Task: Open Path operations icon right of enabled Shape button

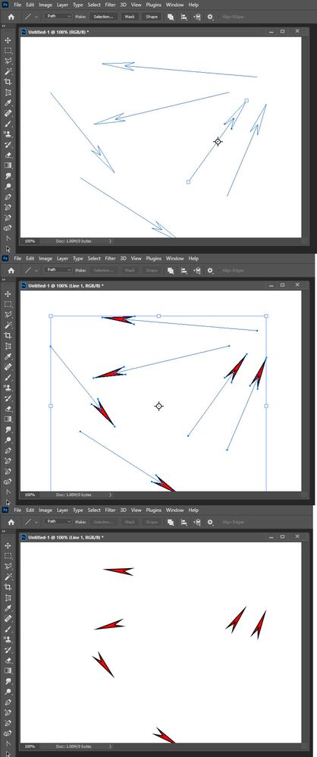Action: (x=171, y=17)
